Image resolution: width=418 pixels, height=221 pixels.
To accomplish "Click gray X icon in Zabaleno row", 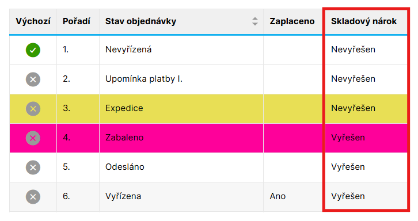I will pos(33,138).
